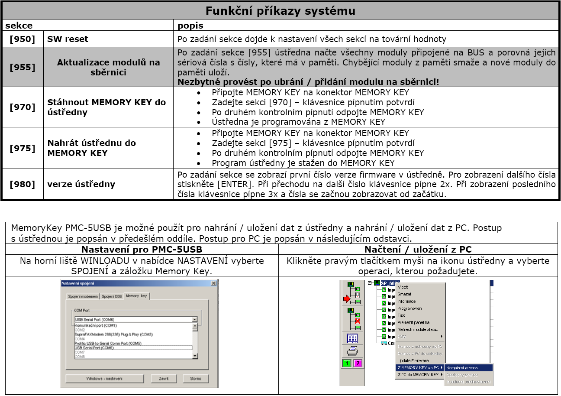This screenshot has width=561, height=396.
Task: Click the [955] section cell
Action: pos(22,67)
